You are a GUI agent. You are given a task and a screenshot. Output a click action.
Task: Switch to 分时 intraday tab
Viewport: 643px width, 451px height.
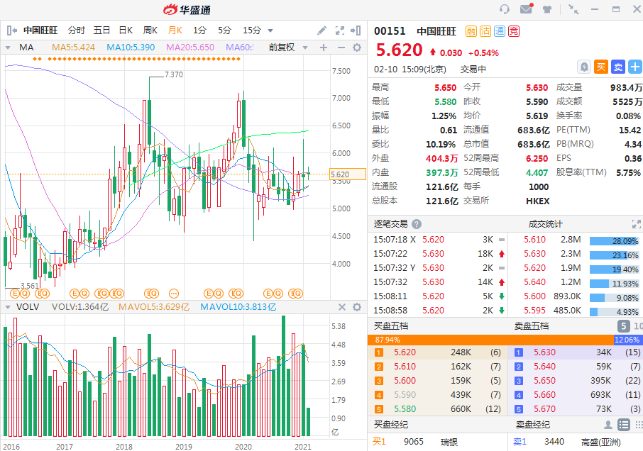76,30
